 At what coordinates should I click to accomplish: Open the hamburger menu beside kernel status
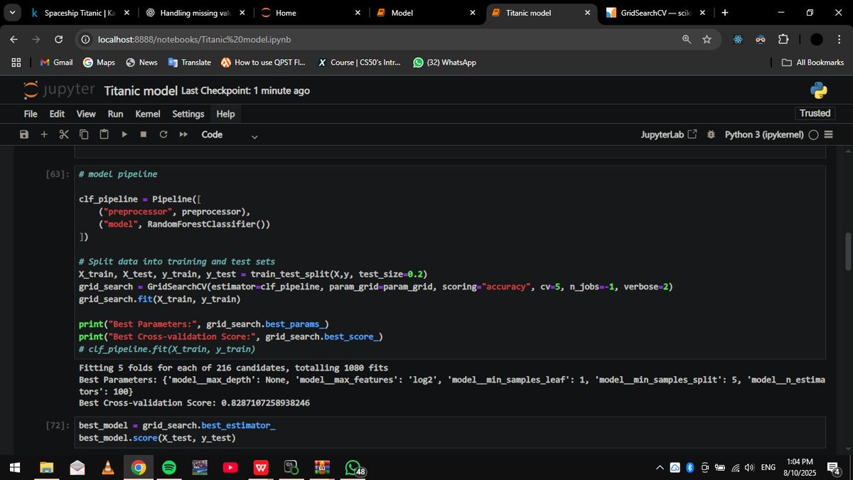click(x=827, y=134)
